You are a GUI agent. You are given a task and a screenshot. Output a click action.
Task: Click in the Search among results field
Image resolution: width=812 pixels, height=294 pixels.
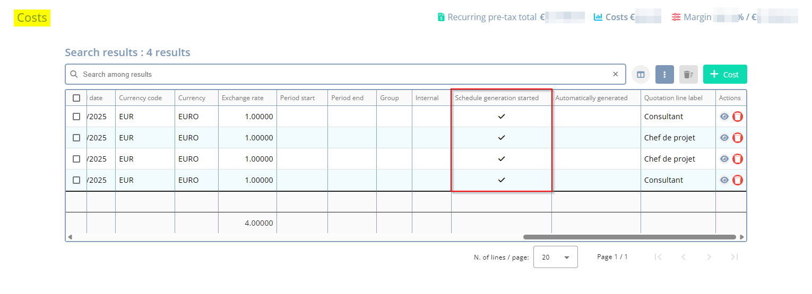coord(340,74)
